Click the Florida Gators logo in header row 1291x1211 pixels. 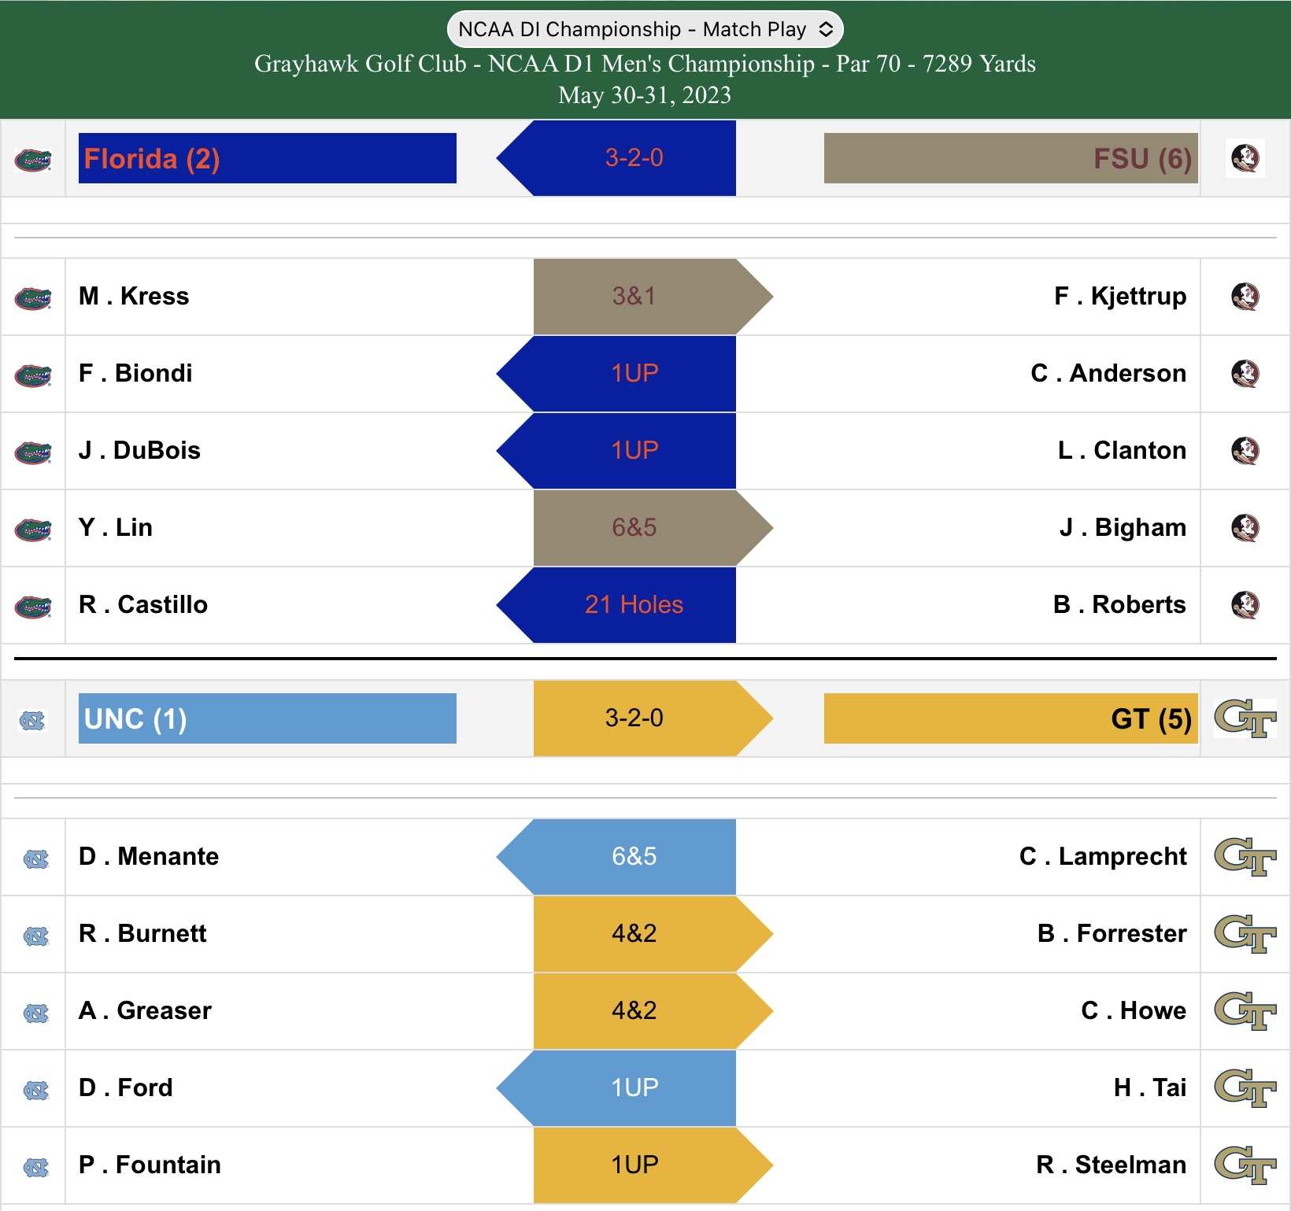click(33, 160)
